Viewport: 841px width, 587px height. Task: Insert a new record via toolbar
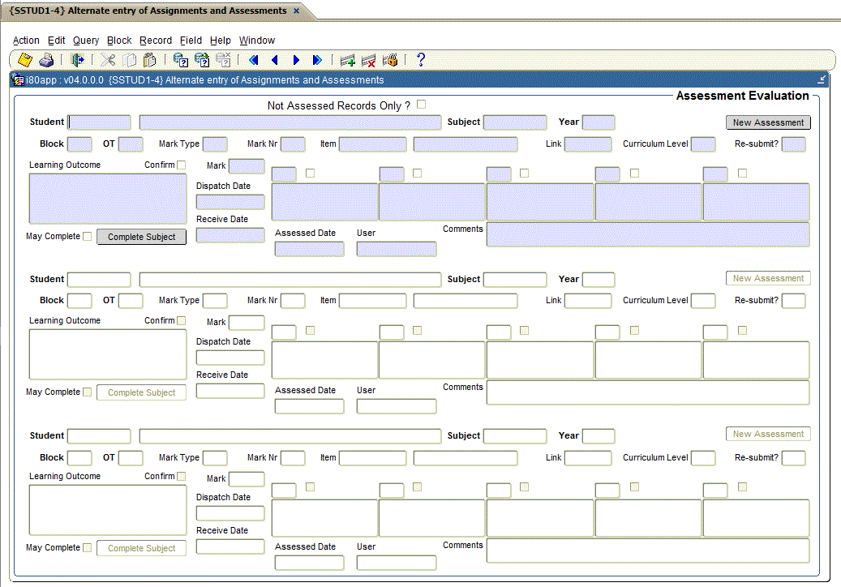tap(347, 59)
